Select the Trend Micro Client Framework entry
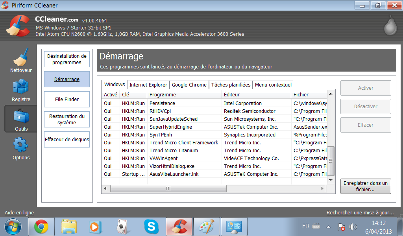This screenshot has width=403, height=236. (x=214, y=142)
